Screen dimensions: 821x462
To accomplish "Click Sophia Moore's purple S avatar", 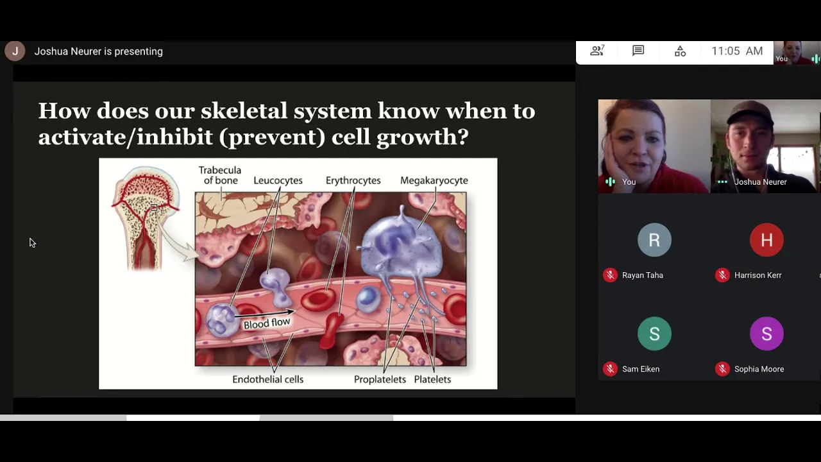I will [766, 334].
